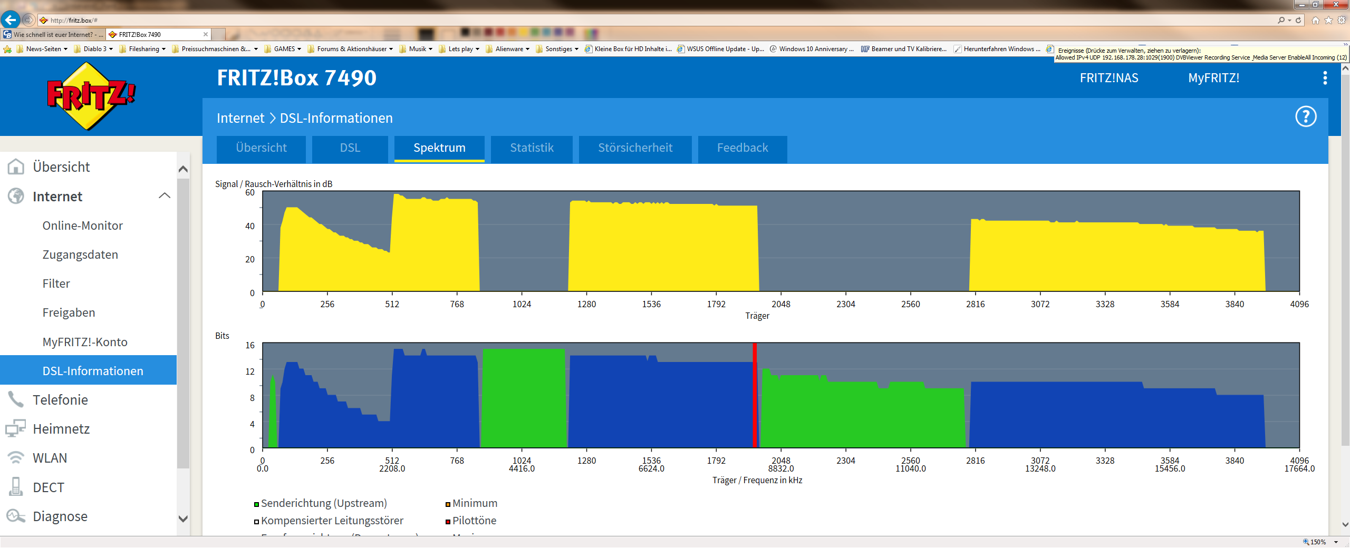The height and width of the screenshot is (548, 1350).
Task: Expand the Alienware favorites folder
Action: click(x=508, y=49)
